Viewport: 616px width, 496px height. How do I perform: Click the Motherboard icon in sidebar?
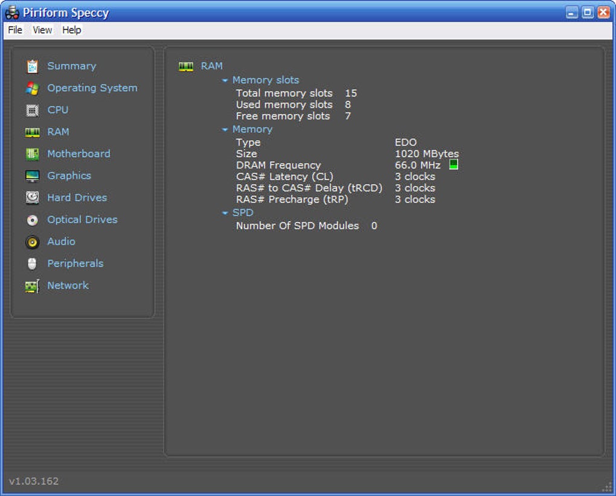32,154
